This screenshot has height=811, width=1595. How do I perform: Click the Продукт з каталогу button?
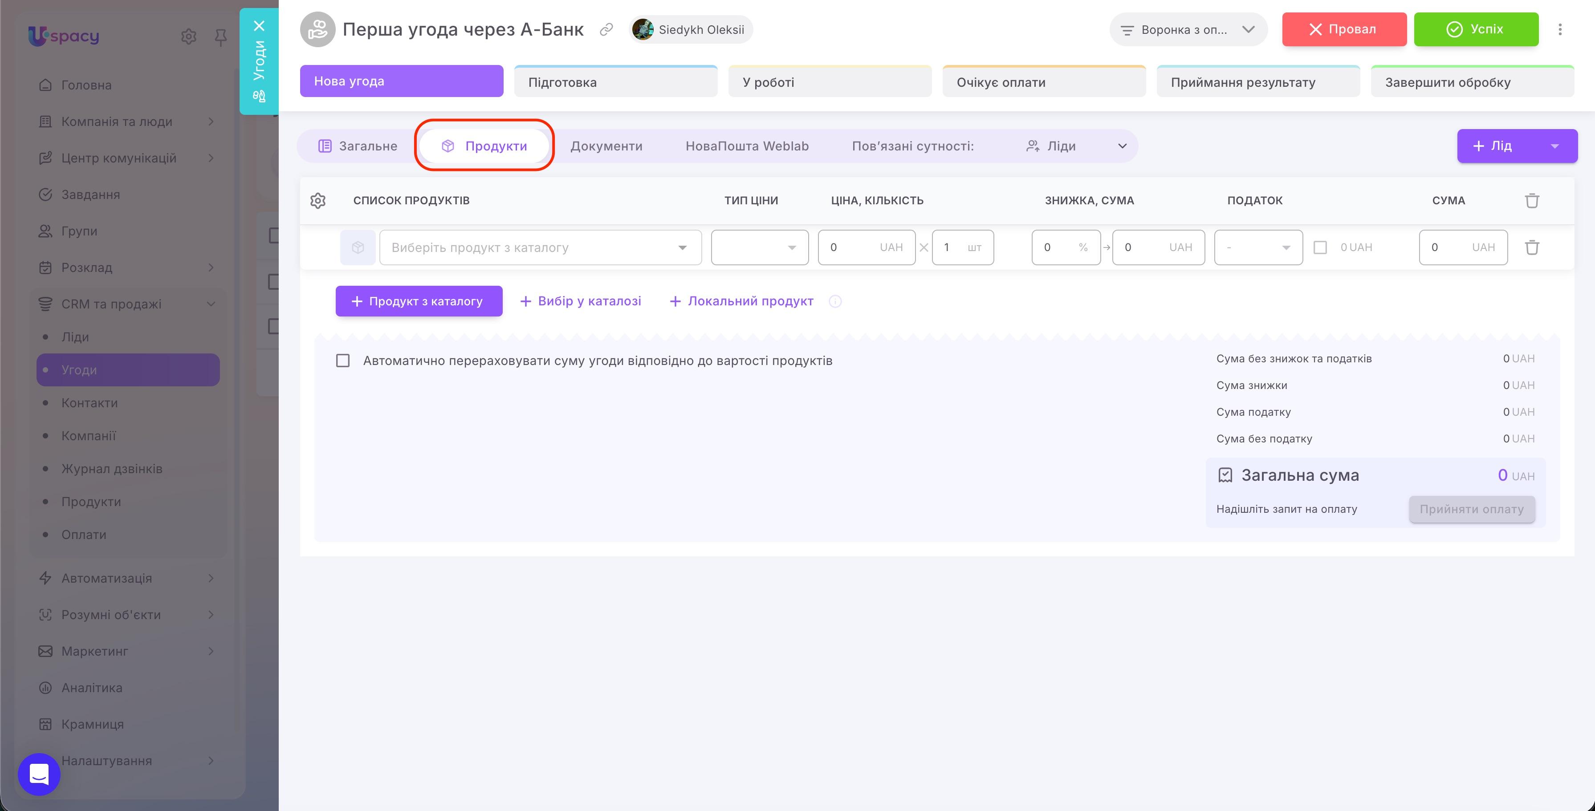(419, 301)
